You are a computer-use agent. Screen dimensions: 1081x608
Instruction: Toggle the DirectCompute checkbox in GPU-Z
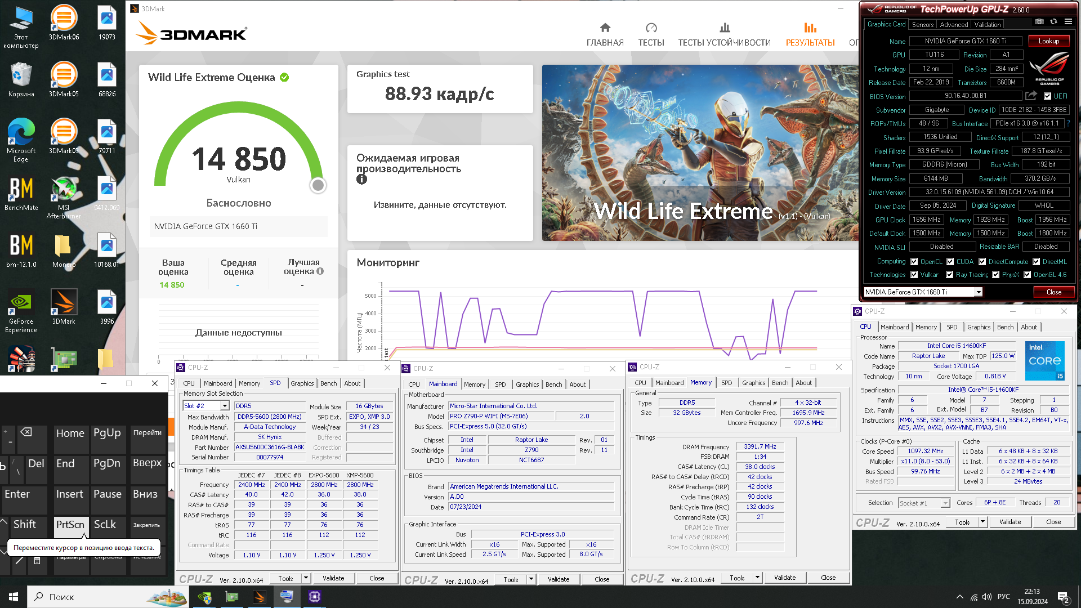pyautogui.click(x=982, y=262)
